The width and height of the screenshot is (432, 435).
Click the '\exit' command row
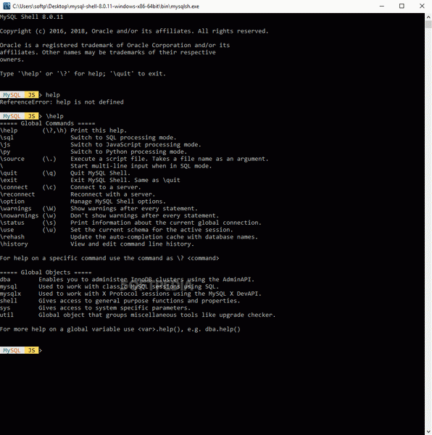(x=90, y=180)
